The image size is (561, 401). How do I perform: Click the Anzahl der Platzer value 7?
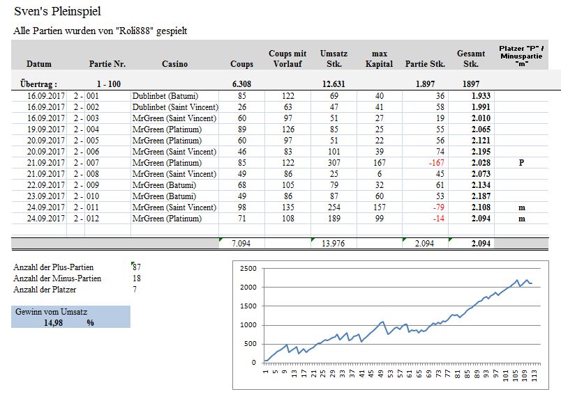[135, 290]
